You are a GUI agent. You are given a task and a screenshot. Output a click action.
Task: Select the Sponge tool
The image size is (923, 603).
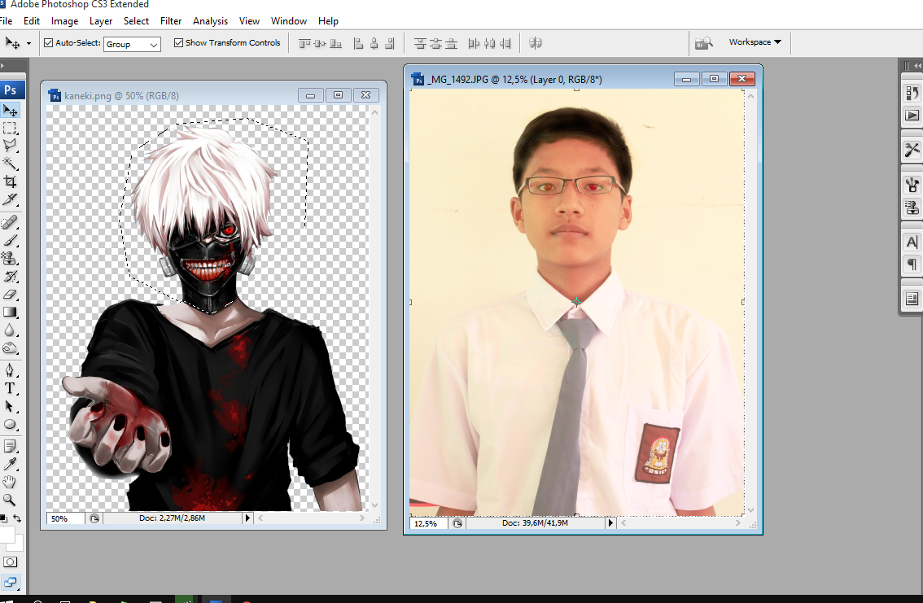point(10,347)
